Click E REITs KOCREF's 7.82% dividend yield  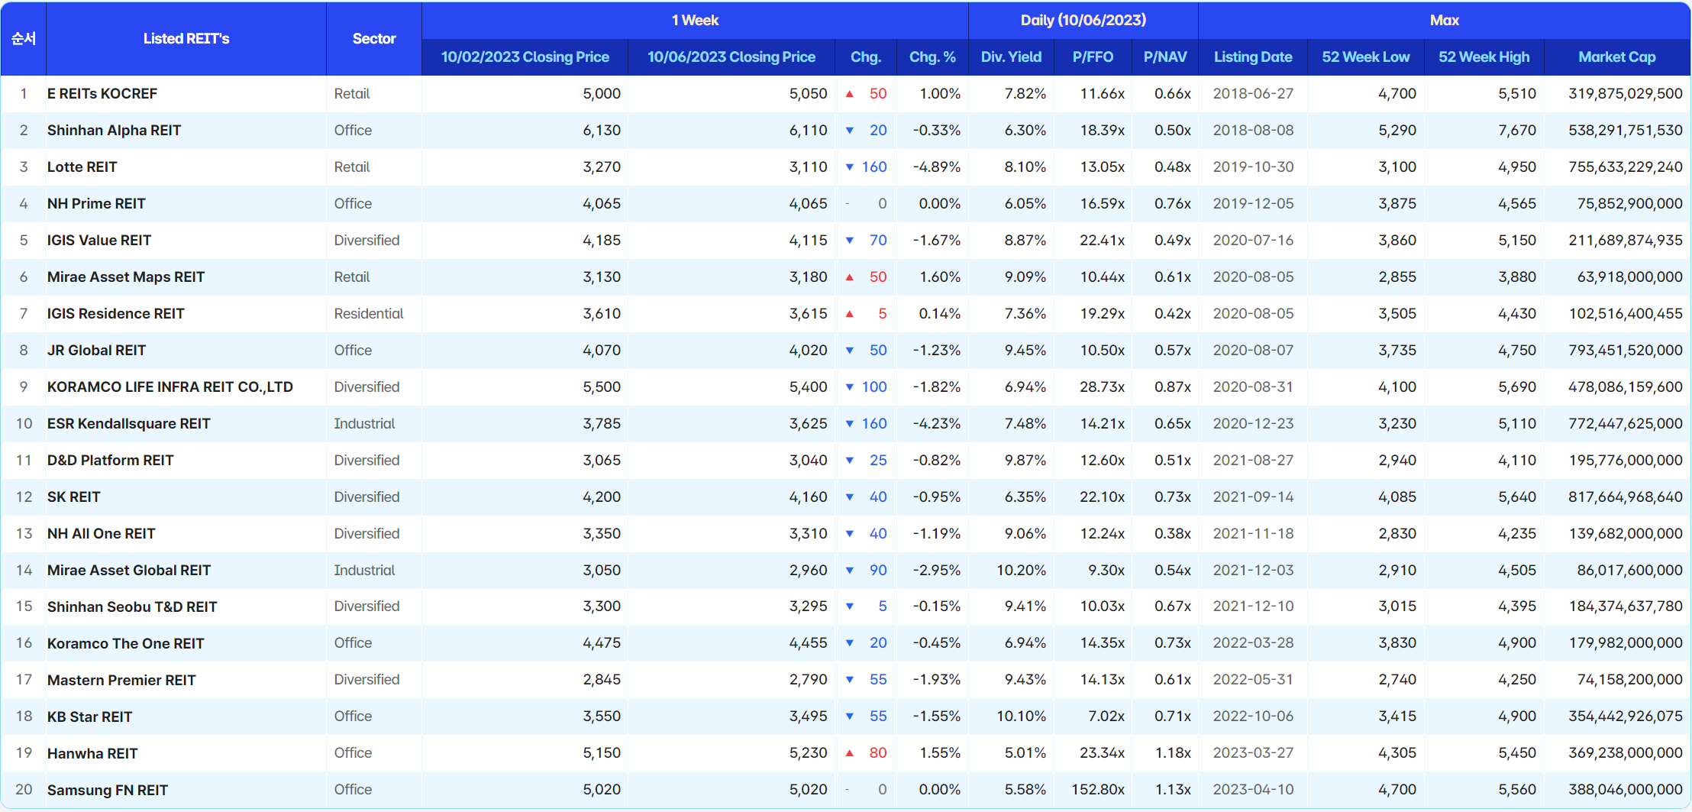point(1025,94)
